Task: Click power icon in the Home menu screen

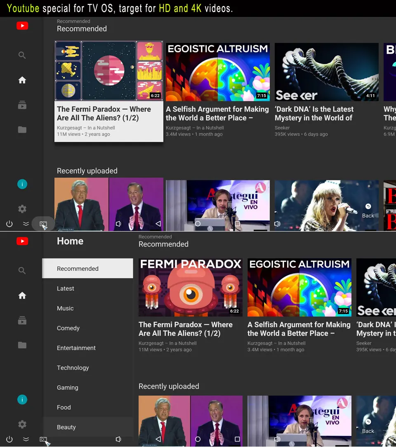Action: [x=9, y=439]
